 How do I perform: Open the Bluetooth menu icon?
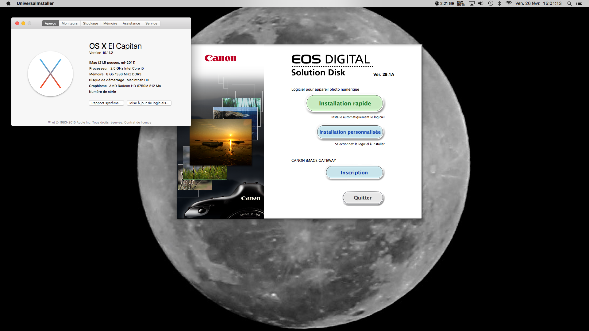[500, 3]
